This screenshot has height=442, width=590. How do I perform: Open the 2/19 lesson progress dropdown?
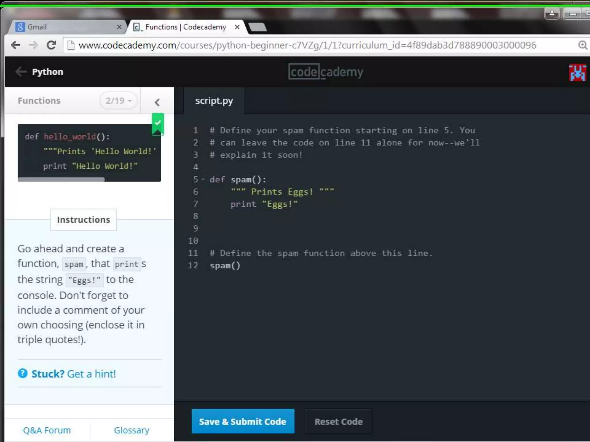(x=118, y=101)
